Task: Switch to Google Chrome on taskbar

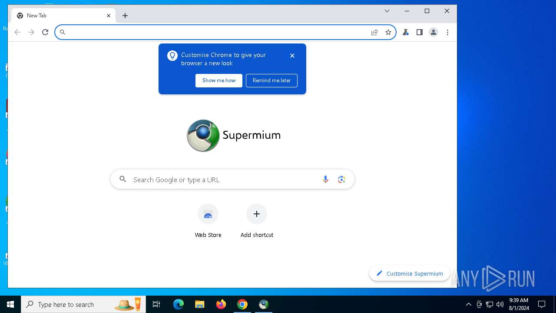Action: 242,304
